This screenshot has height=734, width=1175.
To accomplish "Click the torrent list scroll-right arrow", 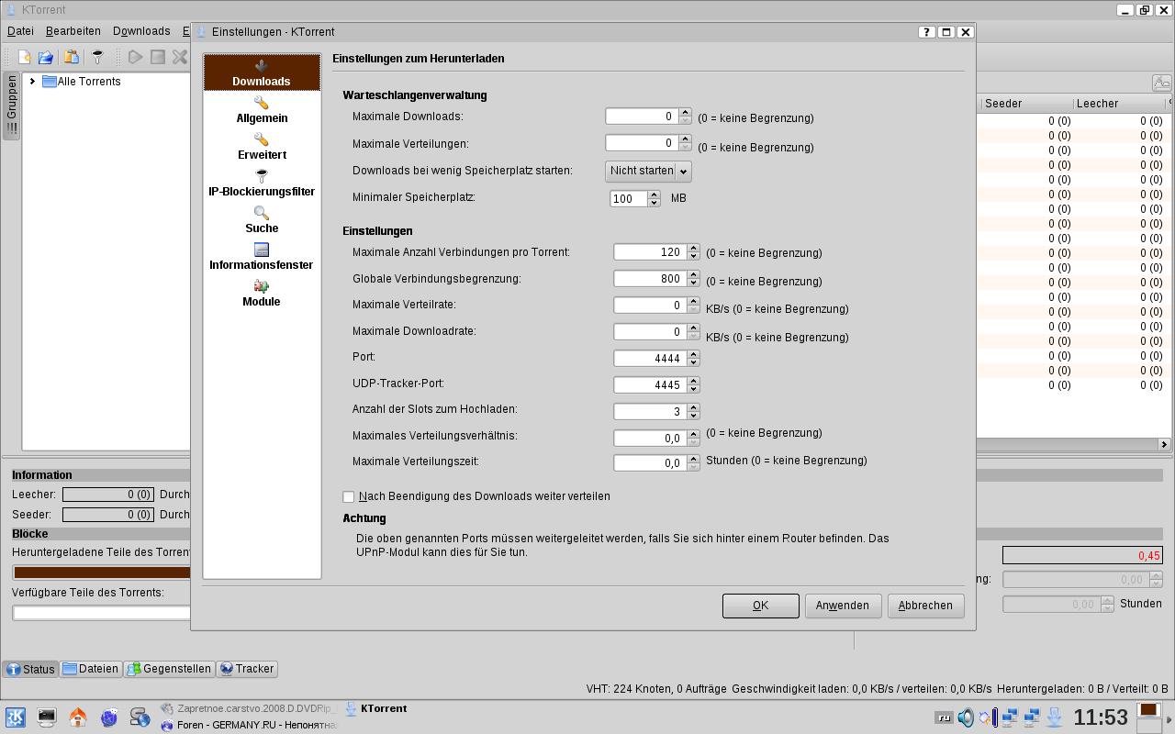I will coord(1164,444).
